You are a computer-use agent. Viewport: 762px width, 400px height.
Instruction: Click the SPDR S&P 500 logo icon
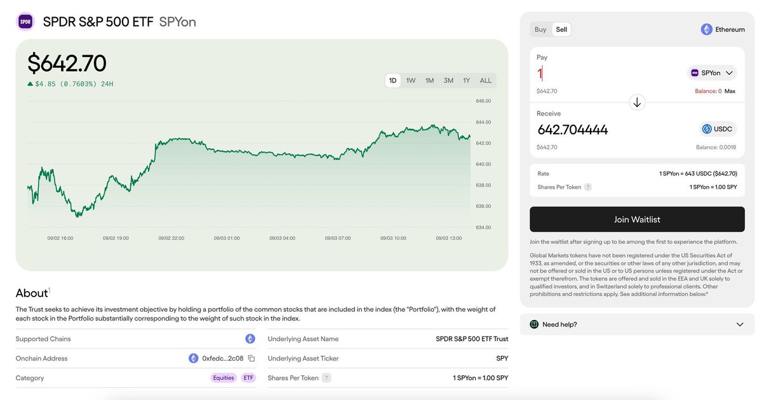[25, 20]
